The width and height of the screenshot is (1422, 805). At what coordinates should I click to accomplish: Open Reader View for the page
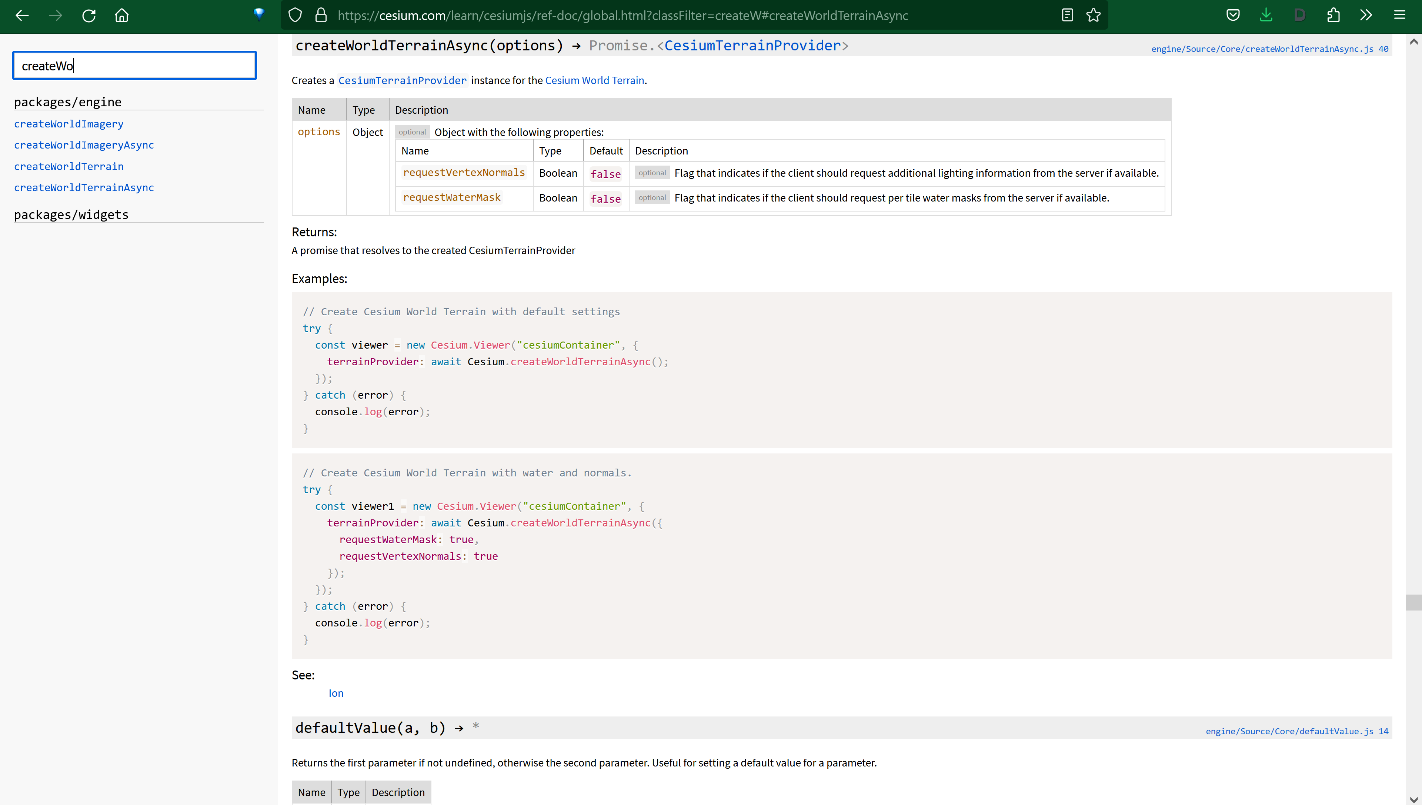tap(1066, 15)
